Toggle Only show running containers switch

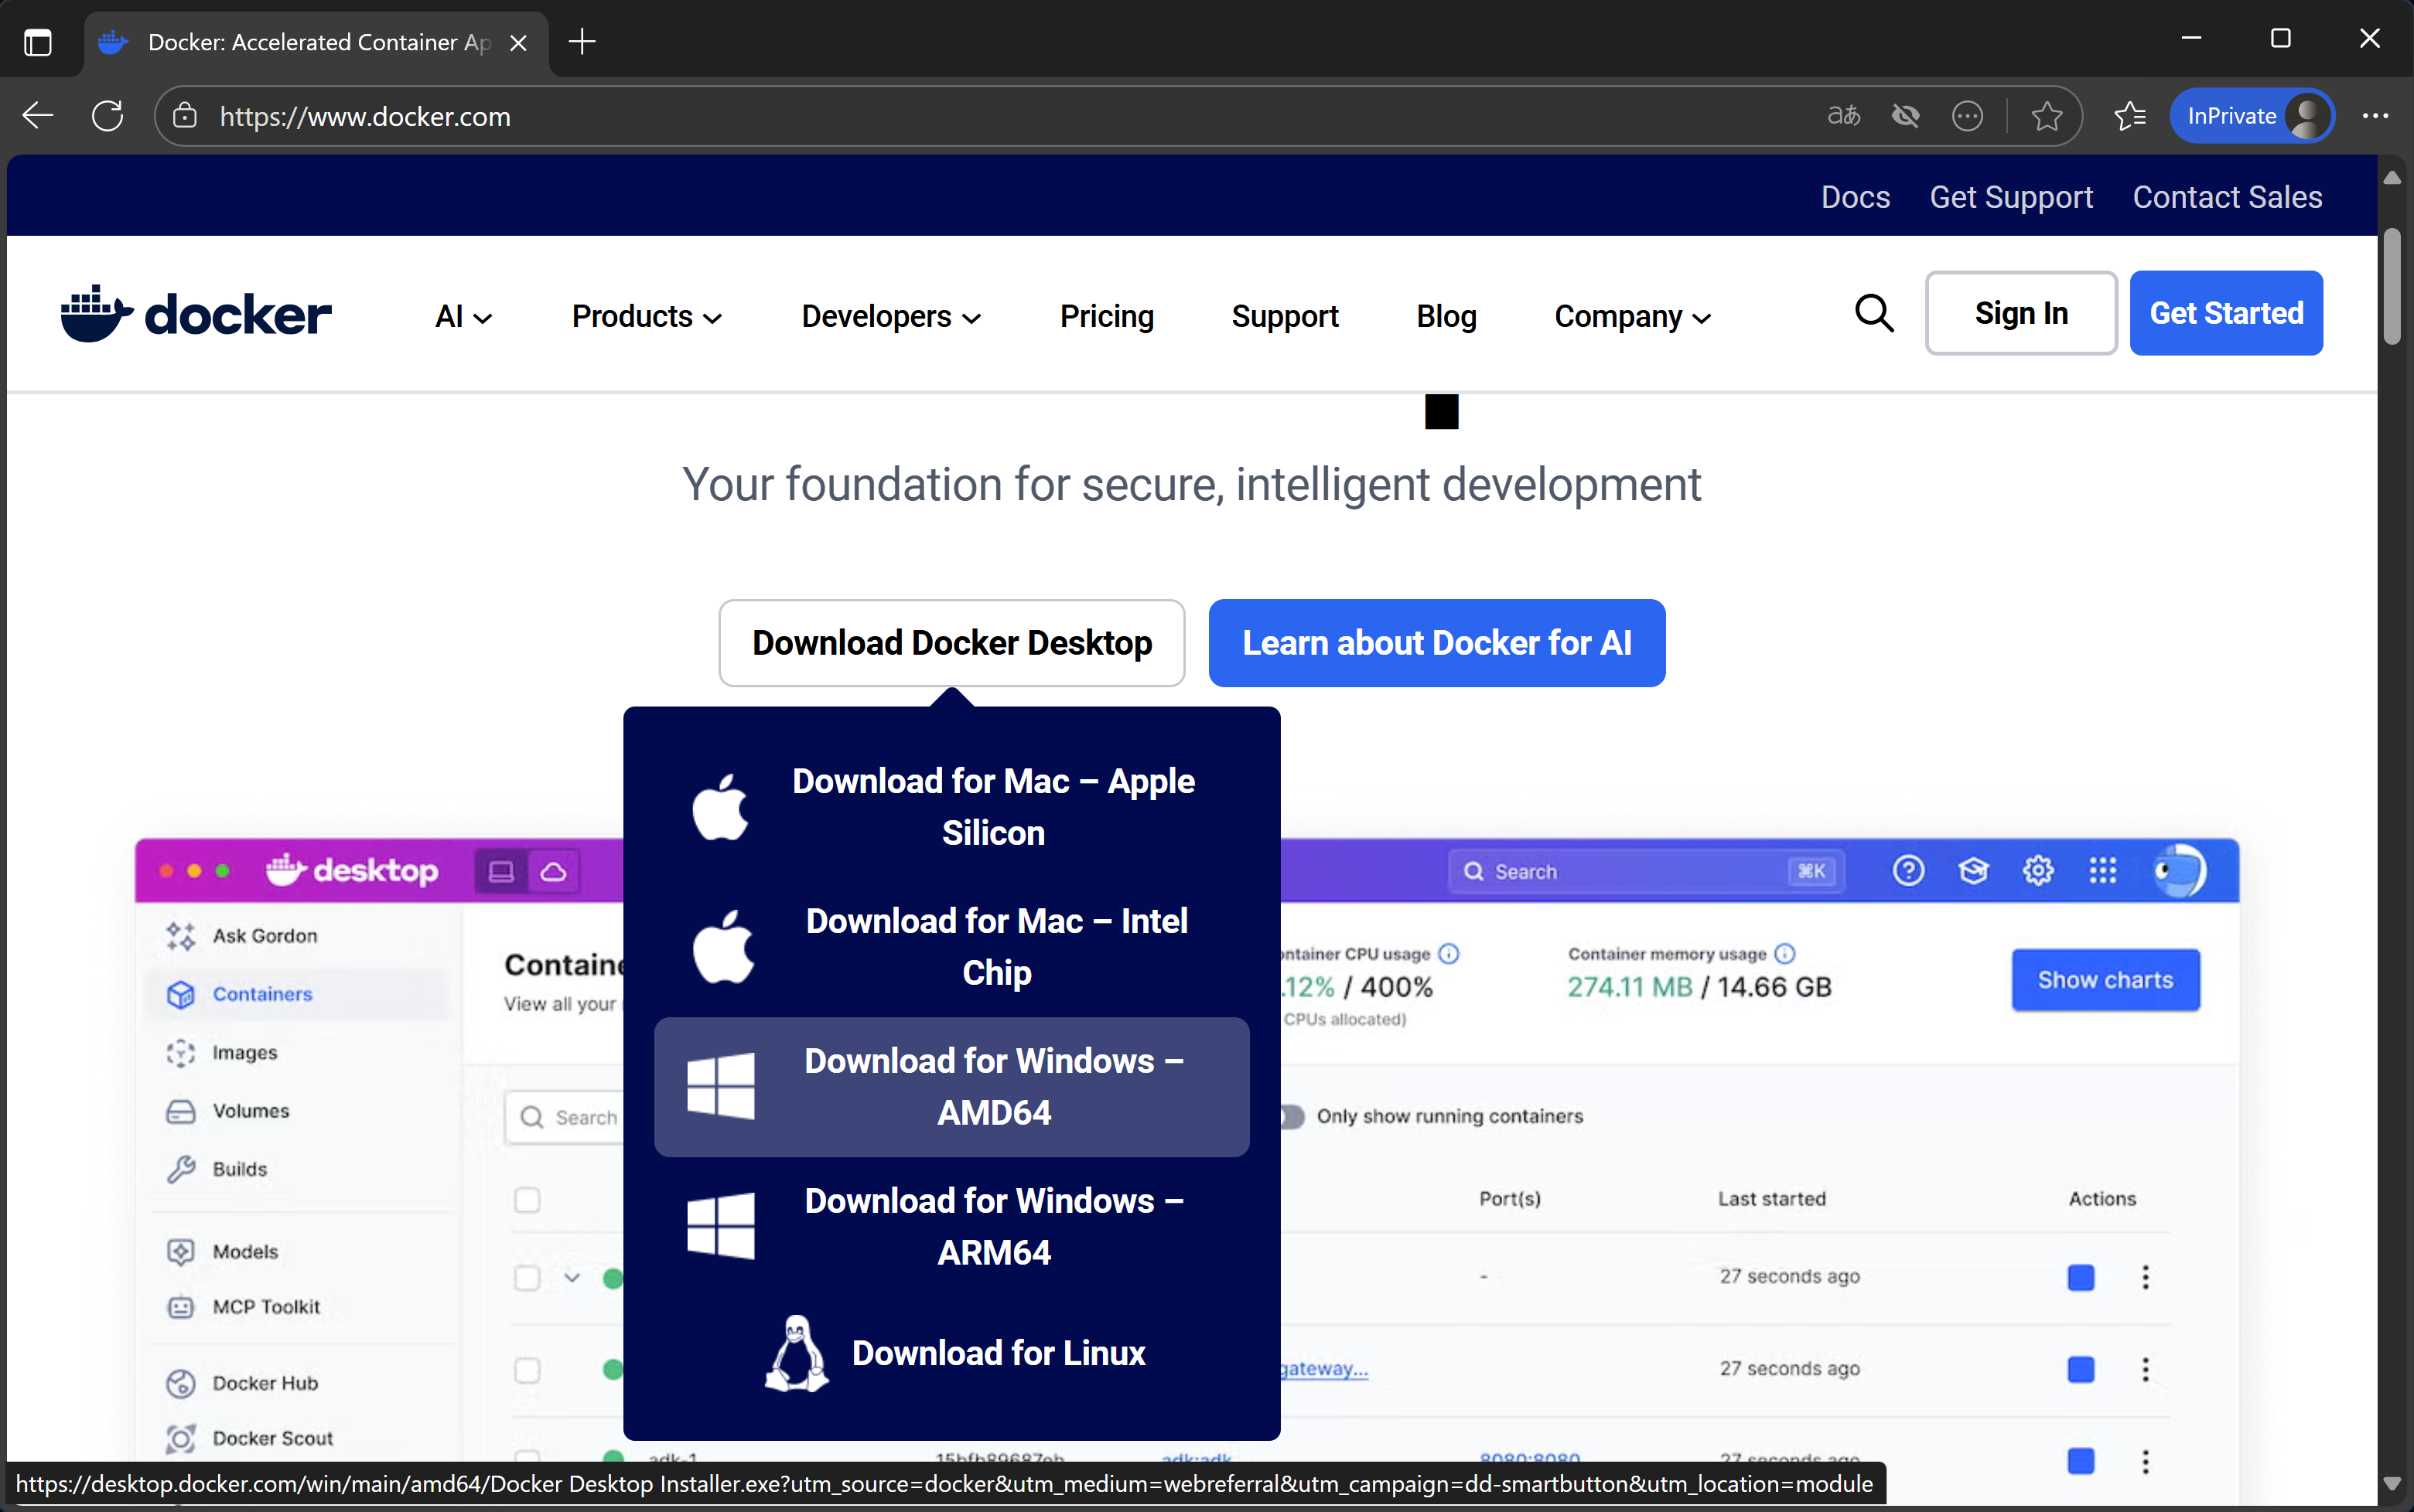pyautogui.click(x=1292, y=1116)
